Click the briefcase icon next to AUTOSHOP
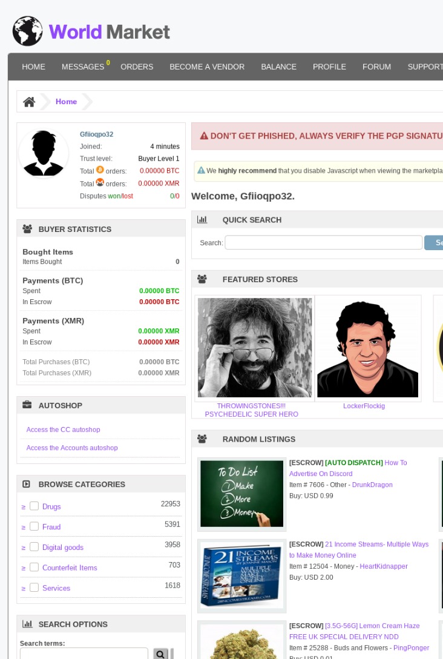Viewport: 443px width, 659px height. tap(27, 405)
